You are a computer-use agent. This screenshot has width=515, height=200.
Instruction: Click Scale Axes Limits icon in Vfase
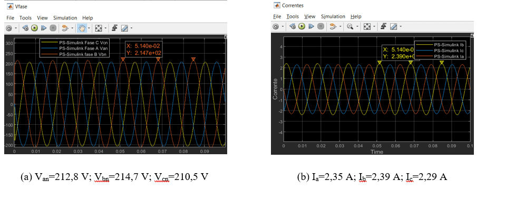click(x=98, y=28)
